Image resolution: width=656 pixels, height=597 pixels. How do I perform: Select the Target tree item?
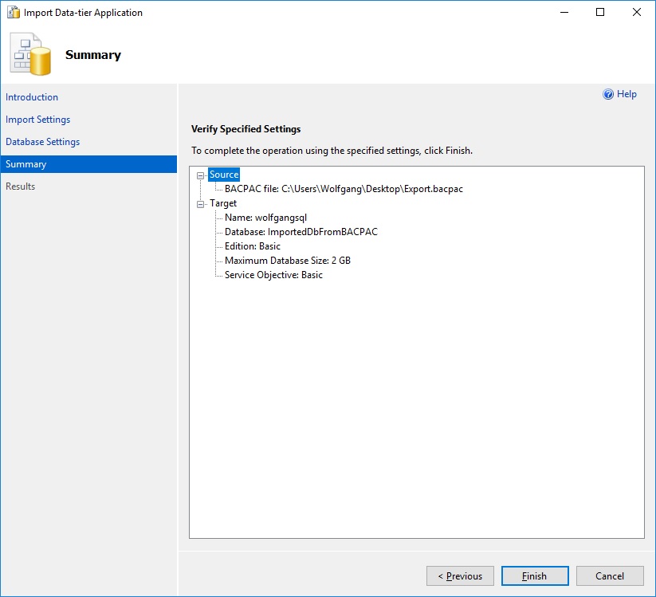223,203
